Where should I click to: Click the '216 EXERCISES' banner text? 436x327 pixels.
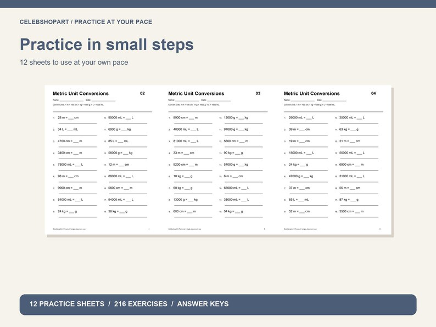(141, 304)
